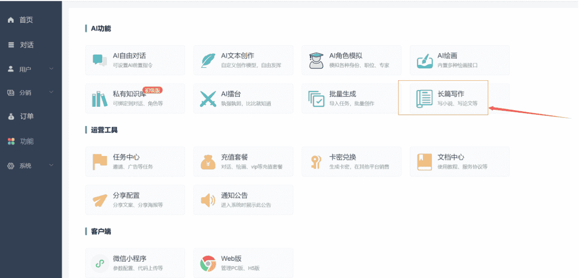579x278 pixels.
Task: Open the 充值套餐 card title
Action: click(234, 157)
